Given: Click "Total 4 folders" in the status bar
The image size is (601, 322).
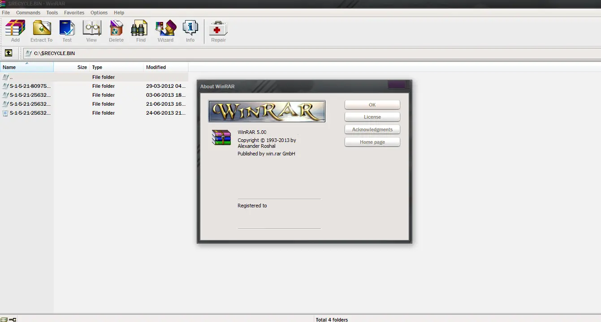Looking at the screenshot, I should pos(332,320).
